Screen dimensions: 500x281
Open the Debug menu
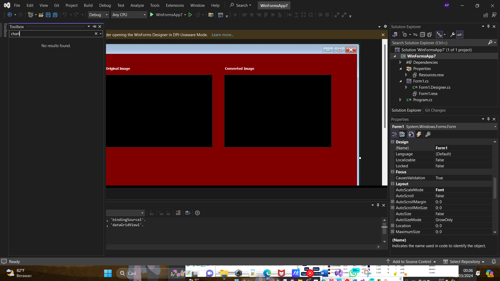[105, 5]
